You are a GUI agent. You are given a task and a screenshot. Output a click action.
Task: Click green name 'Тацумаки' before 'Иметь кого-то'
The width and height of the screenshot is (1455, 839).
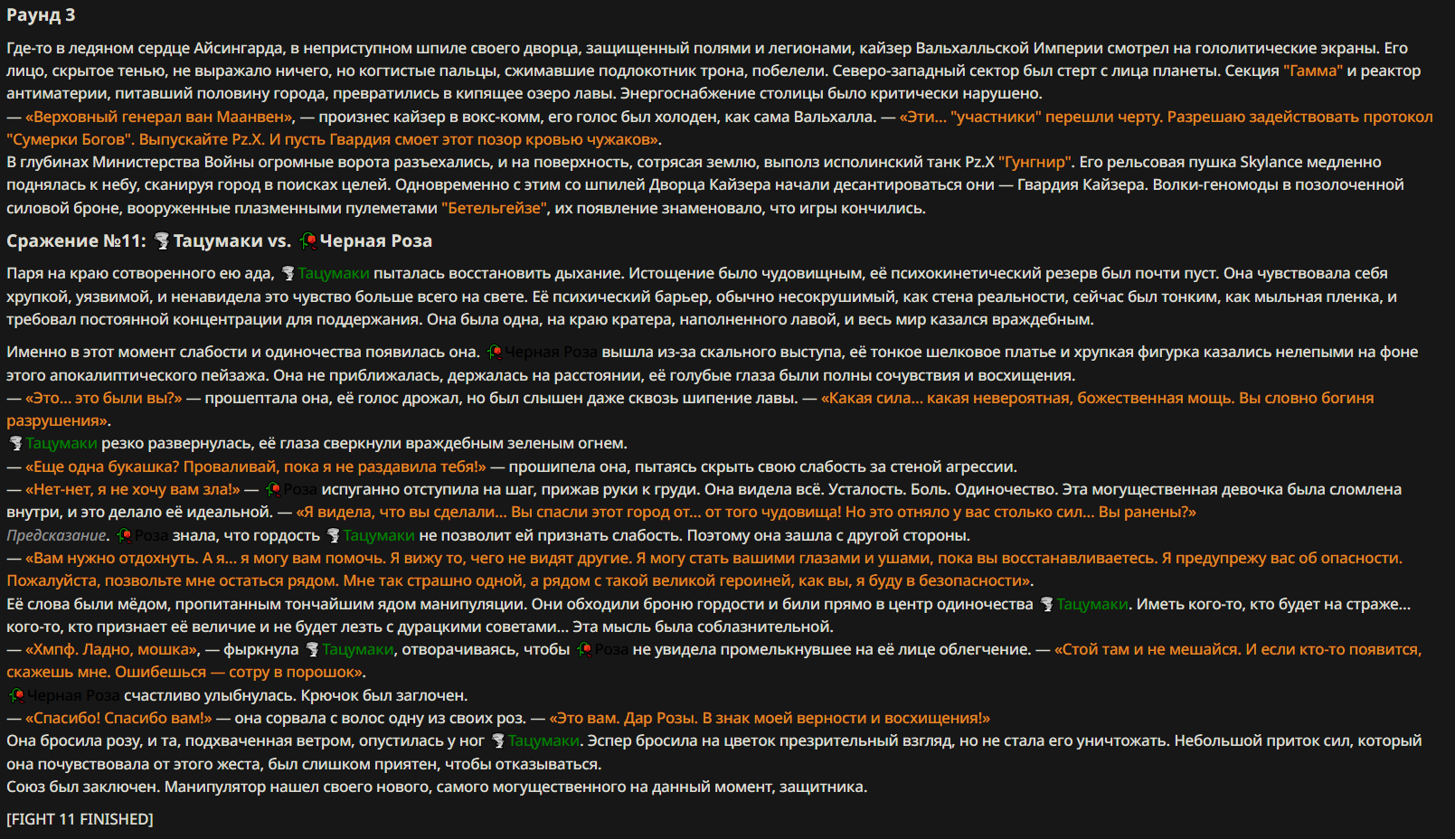click(x=1092, y=604)
